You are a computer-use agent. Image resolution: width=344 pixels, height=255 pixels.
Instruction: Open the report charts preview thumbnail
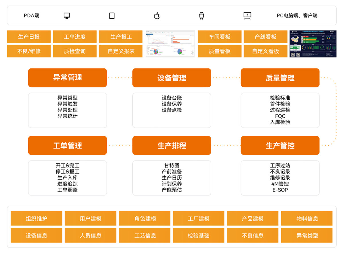click(170, 44)
